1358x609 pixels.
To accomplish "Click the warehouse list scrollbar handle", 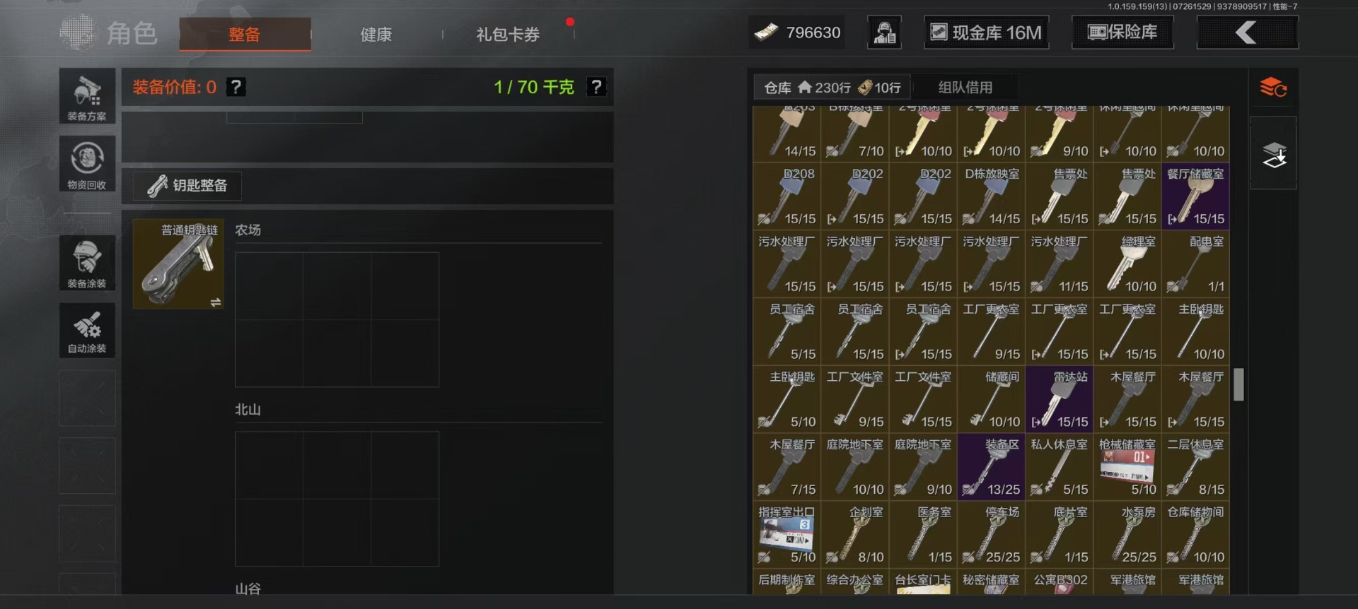I will 1238,384.
